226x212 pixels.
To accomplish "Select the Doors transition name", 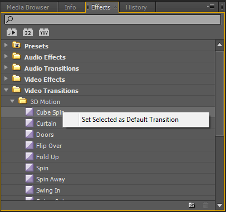I will coord(45,135).
